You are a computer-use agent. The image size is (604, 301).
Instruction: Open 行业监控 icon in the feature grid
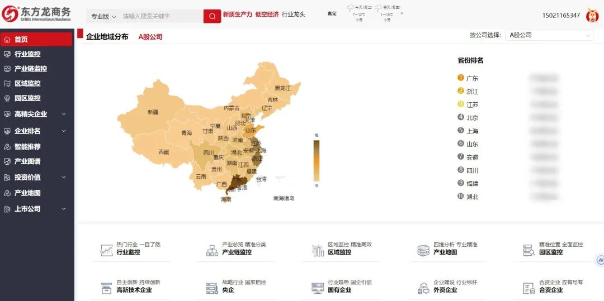tap(106, 250)
